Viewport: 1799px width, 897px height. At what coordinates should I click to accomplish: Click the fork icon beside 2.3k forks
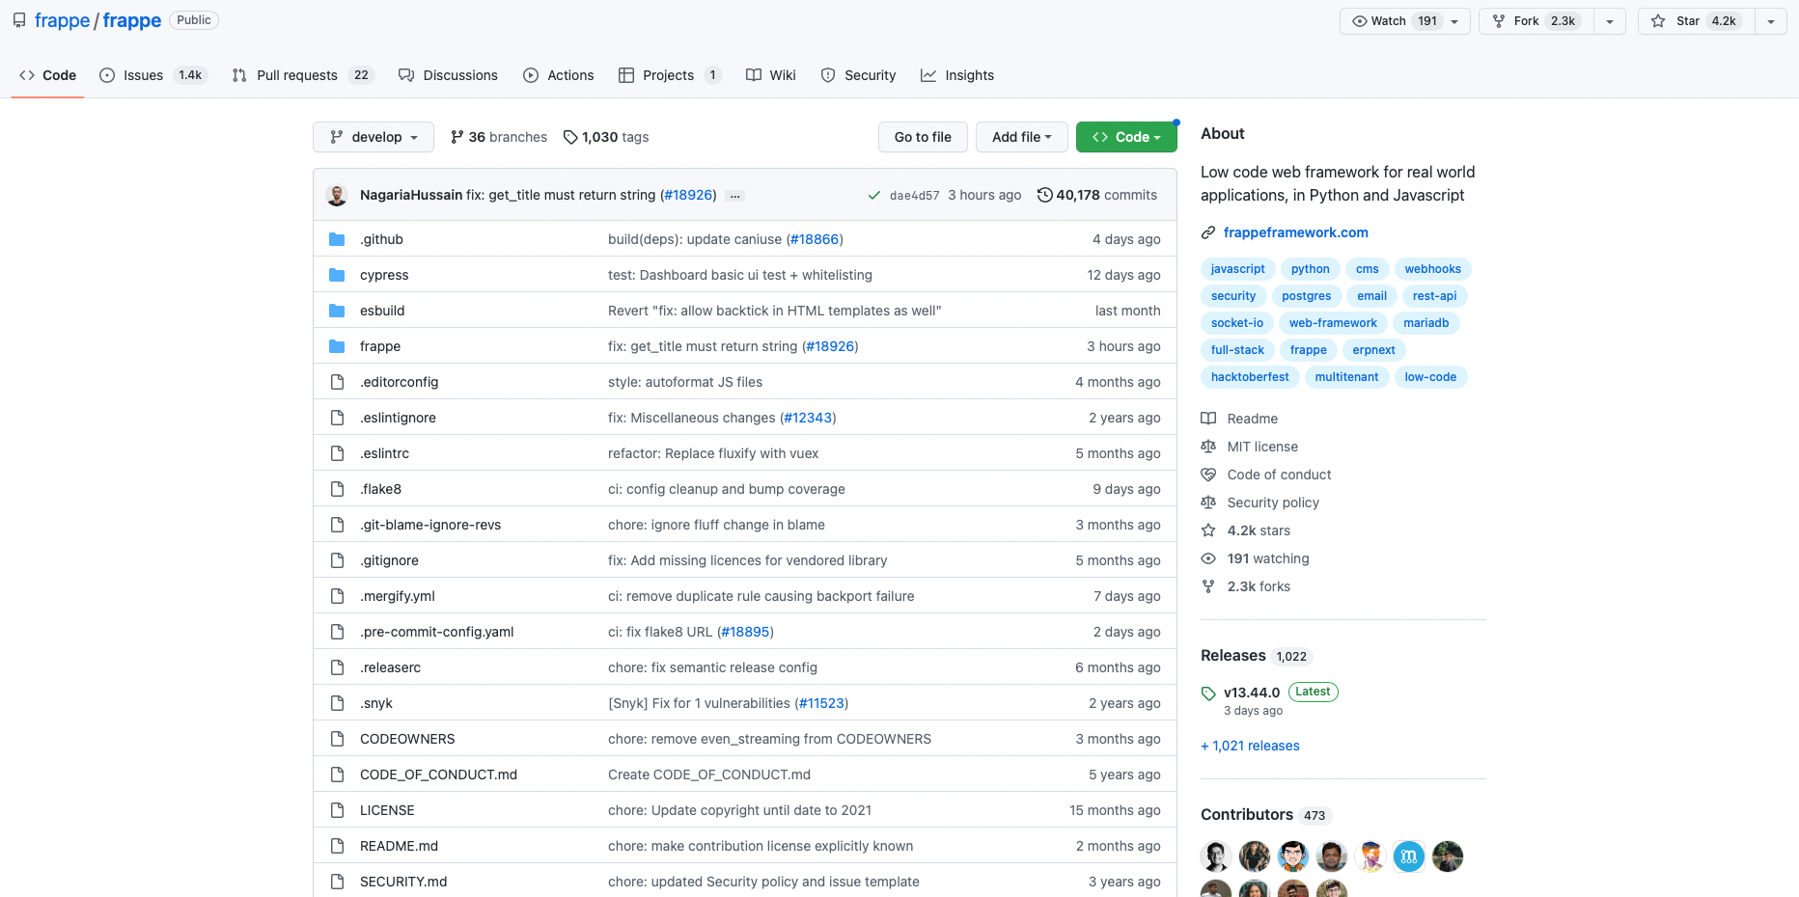[1208, 586]
